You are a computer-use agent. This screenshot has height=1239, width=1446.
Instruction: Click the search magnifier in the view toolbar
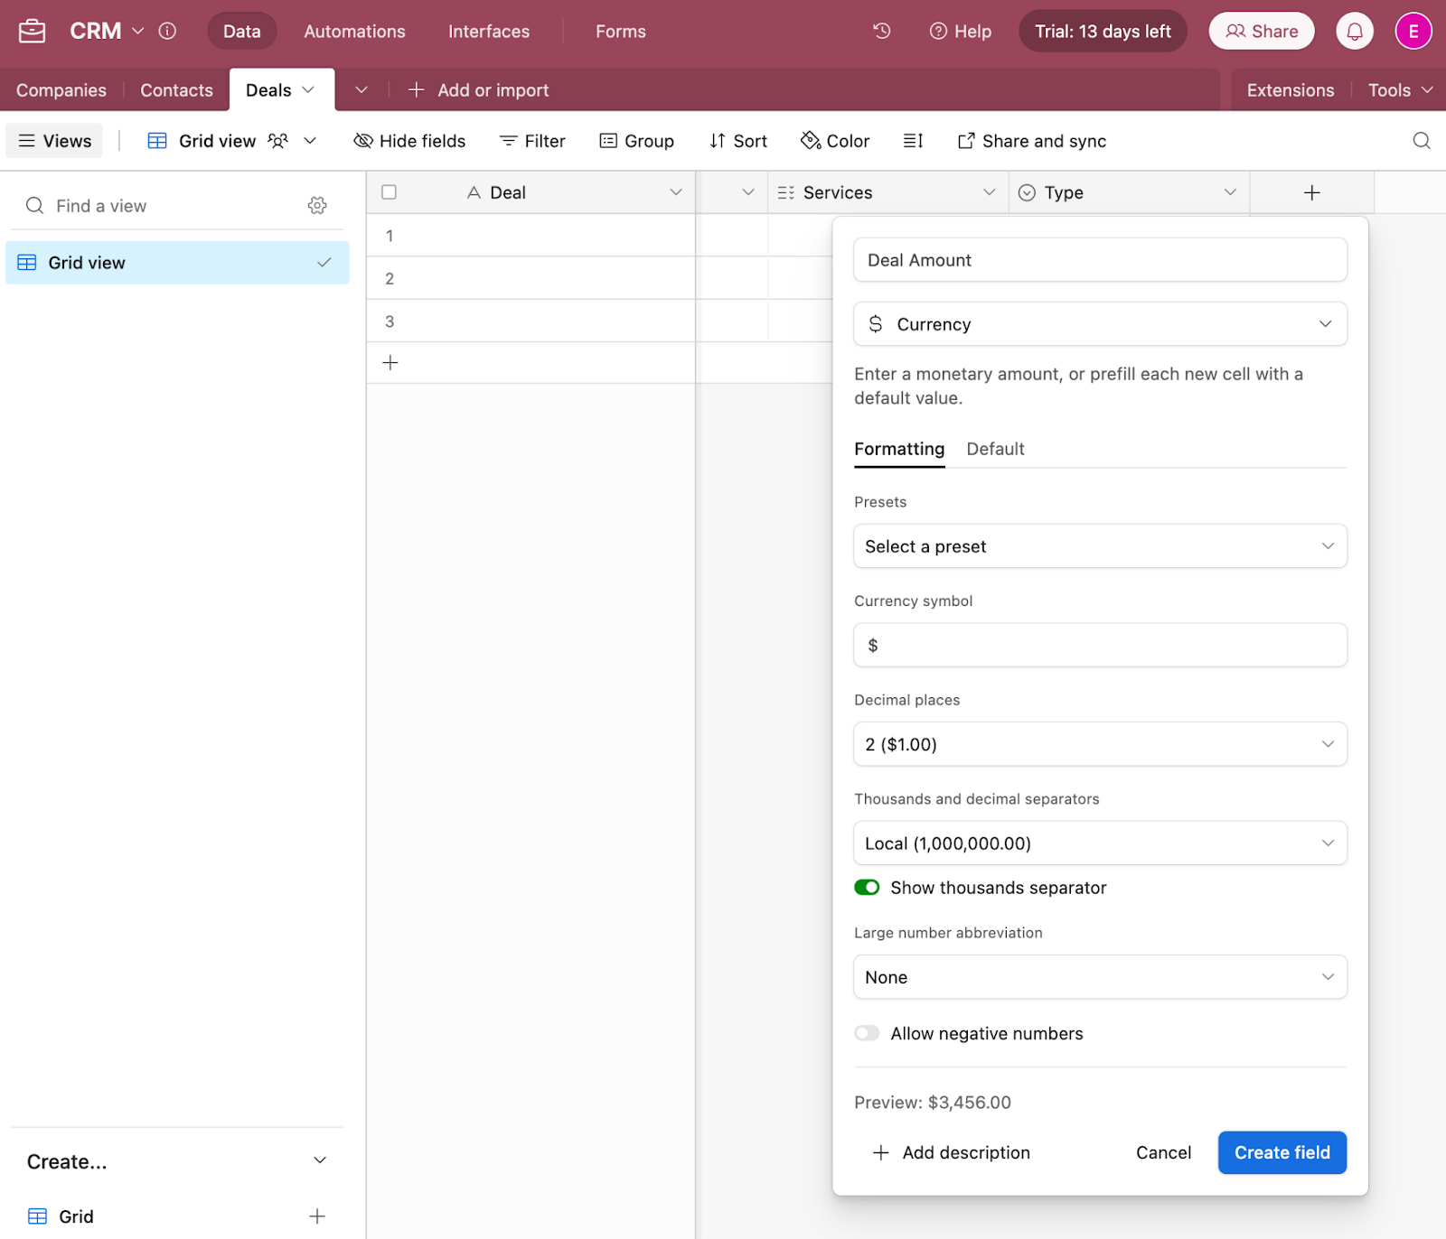[1422, 141]
